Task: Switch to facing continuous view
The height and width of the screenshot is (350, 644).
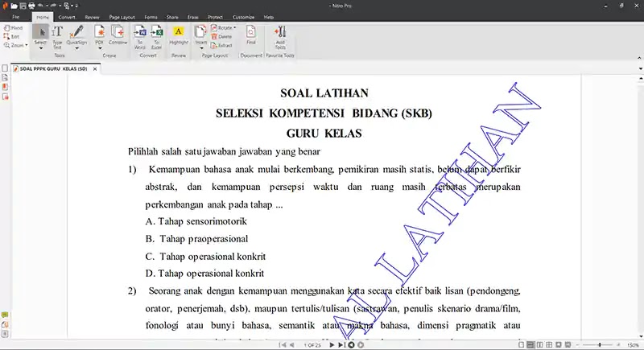Action: point(549,345)
